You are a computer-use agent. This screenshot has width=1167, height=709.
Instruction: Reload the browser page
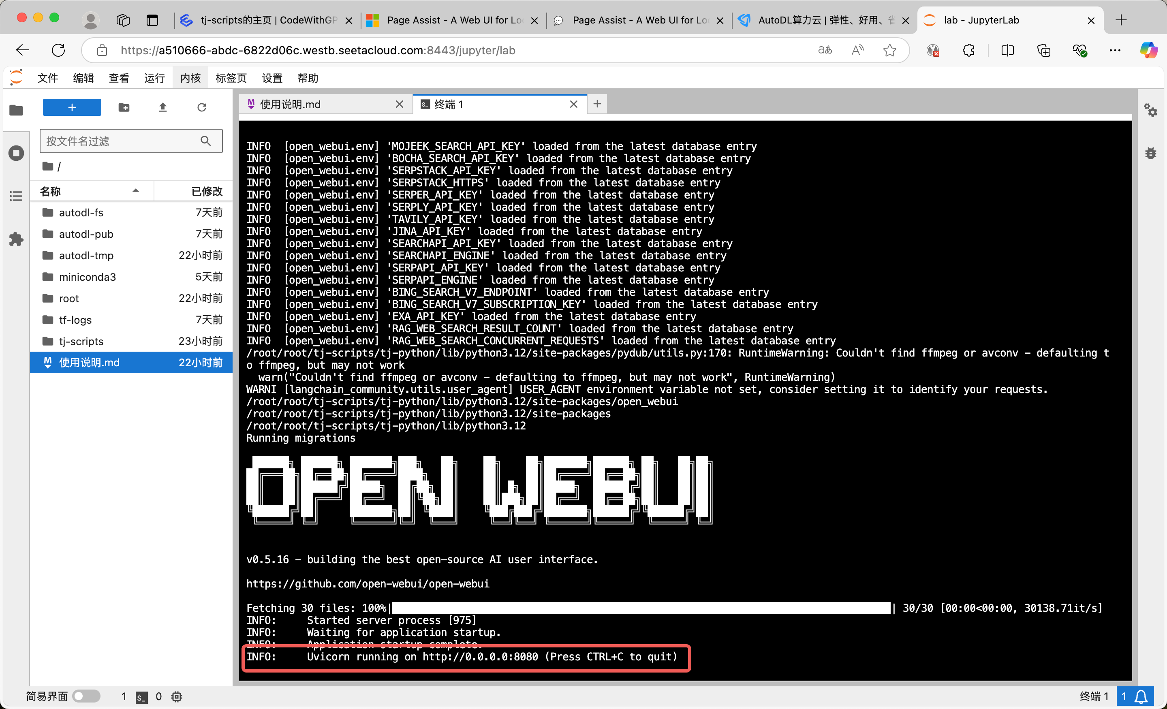point(58,50)
